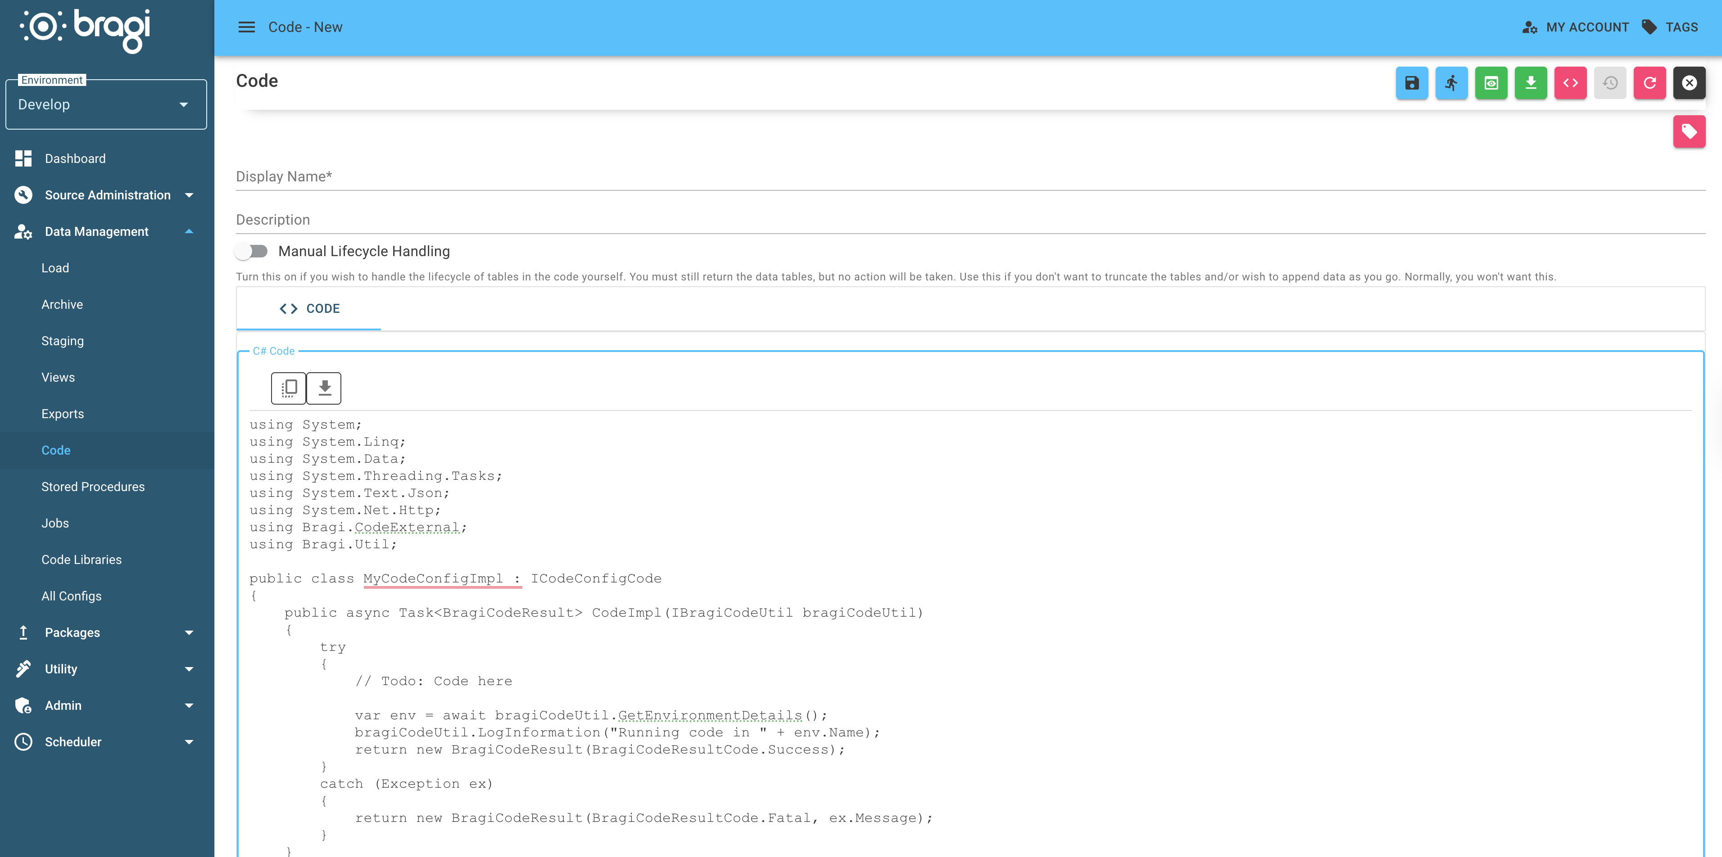Open the Exports menu item
Image resolution: width=1722 pixels, height=857 pixels.
pyautogui.click(x=63, y=414)
